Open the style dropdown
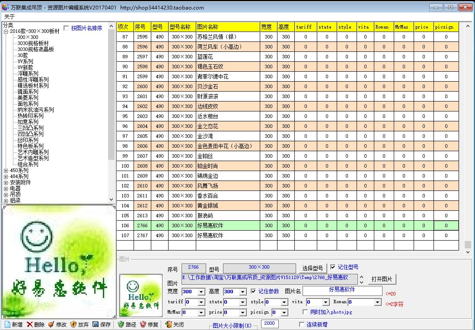The image size is (475, 330). 284,302
